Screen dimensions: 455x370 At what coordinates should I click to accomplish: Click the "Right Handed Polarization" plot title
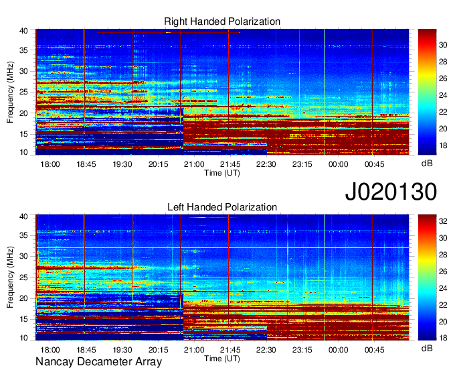point(222,21)
